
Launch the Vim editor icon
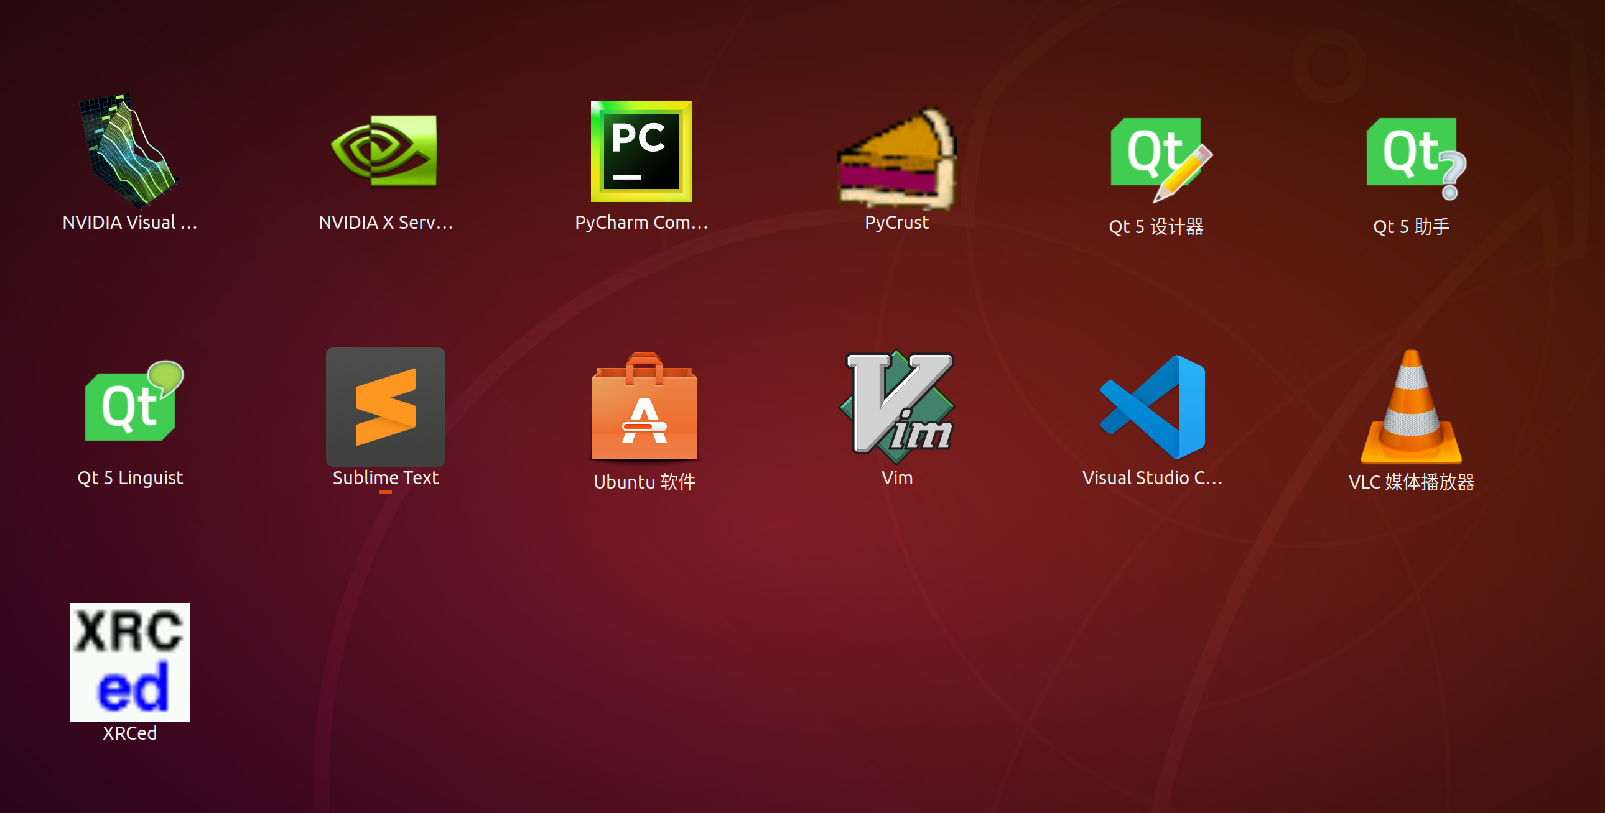point(897,406)
